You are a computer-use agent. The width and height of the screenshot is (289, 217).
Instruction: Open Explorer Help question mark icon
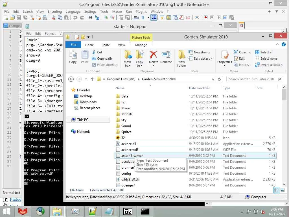coord(284,44)
